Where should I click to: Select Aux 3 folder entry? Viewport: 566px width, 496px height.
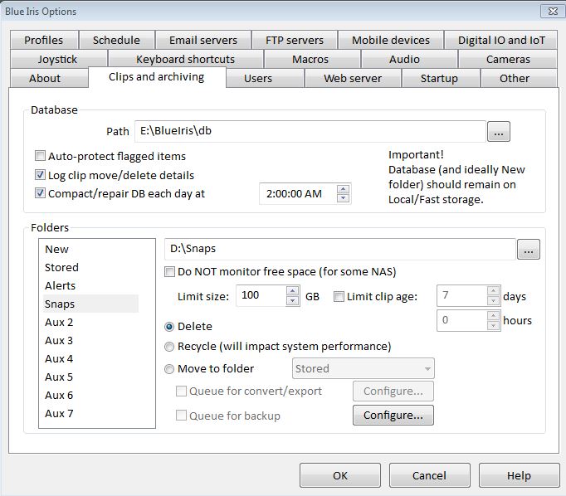click(x=90, y=341)
